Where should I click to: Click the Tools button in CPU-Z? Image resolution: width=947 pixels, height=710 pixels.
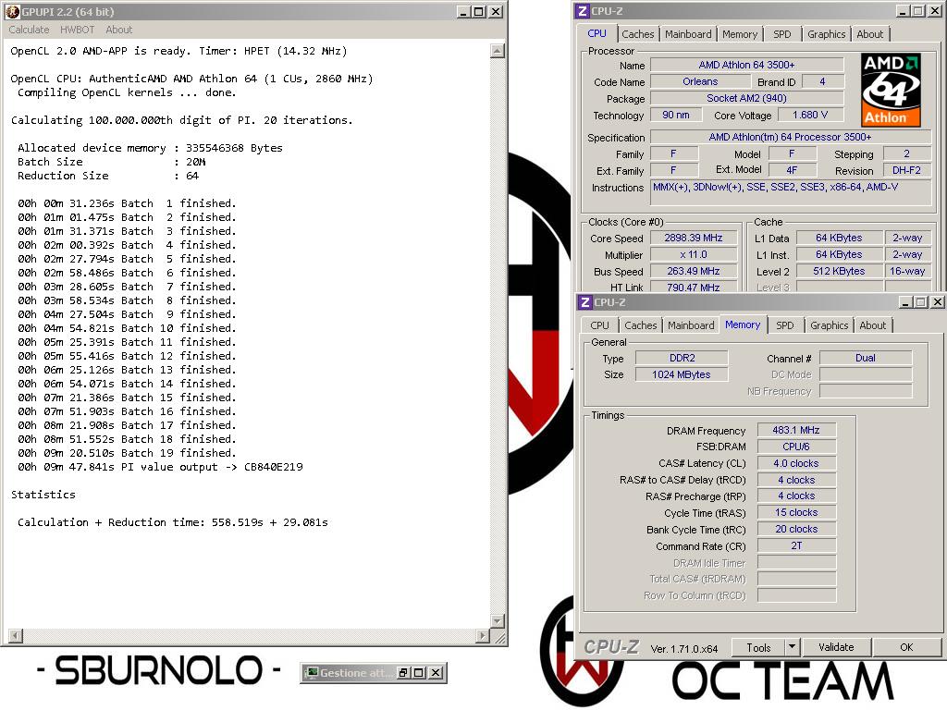(x=758, y=647)
